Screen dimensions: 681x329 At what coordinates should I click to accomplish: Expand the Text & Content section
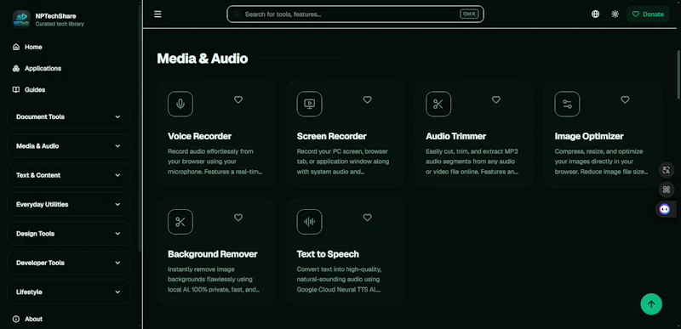[69, 175]
